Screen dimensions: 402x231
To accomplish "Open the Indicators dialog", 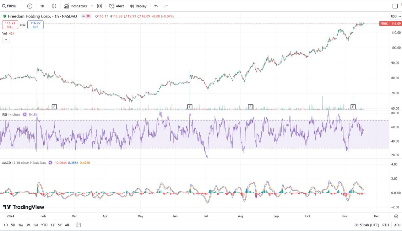I will click(75, 6).
